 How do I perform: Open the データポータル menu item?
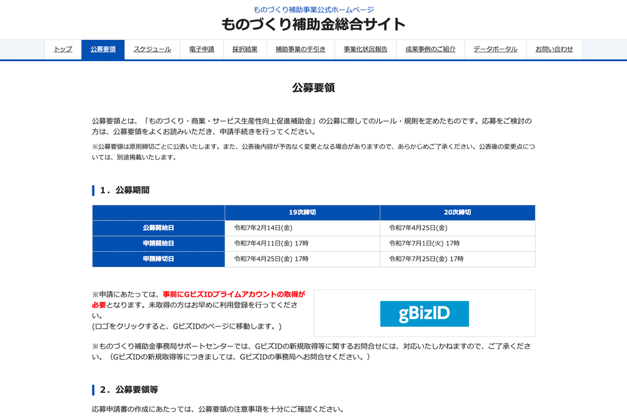tap(495, 49)
